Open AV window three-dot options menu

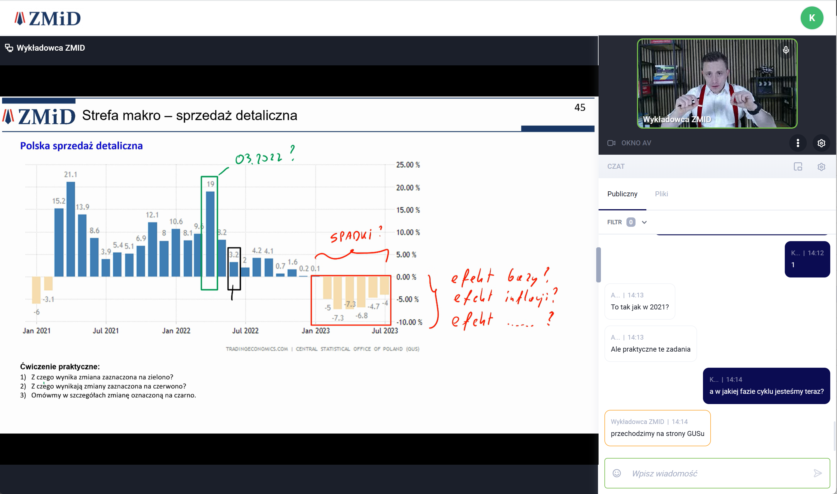tap(798, 143)
